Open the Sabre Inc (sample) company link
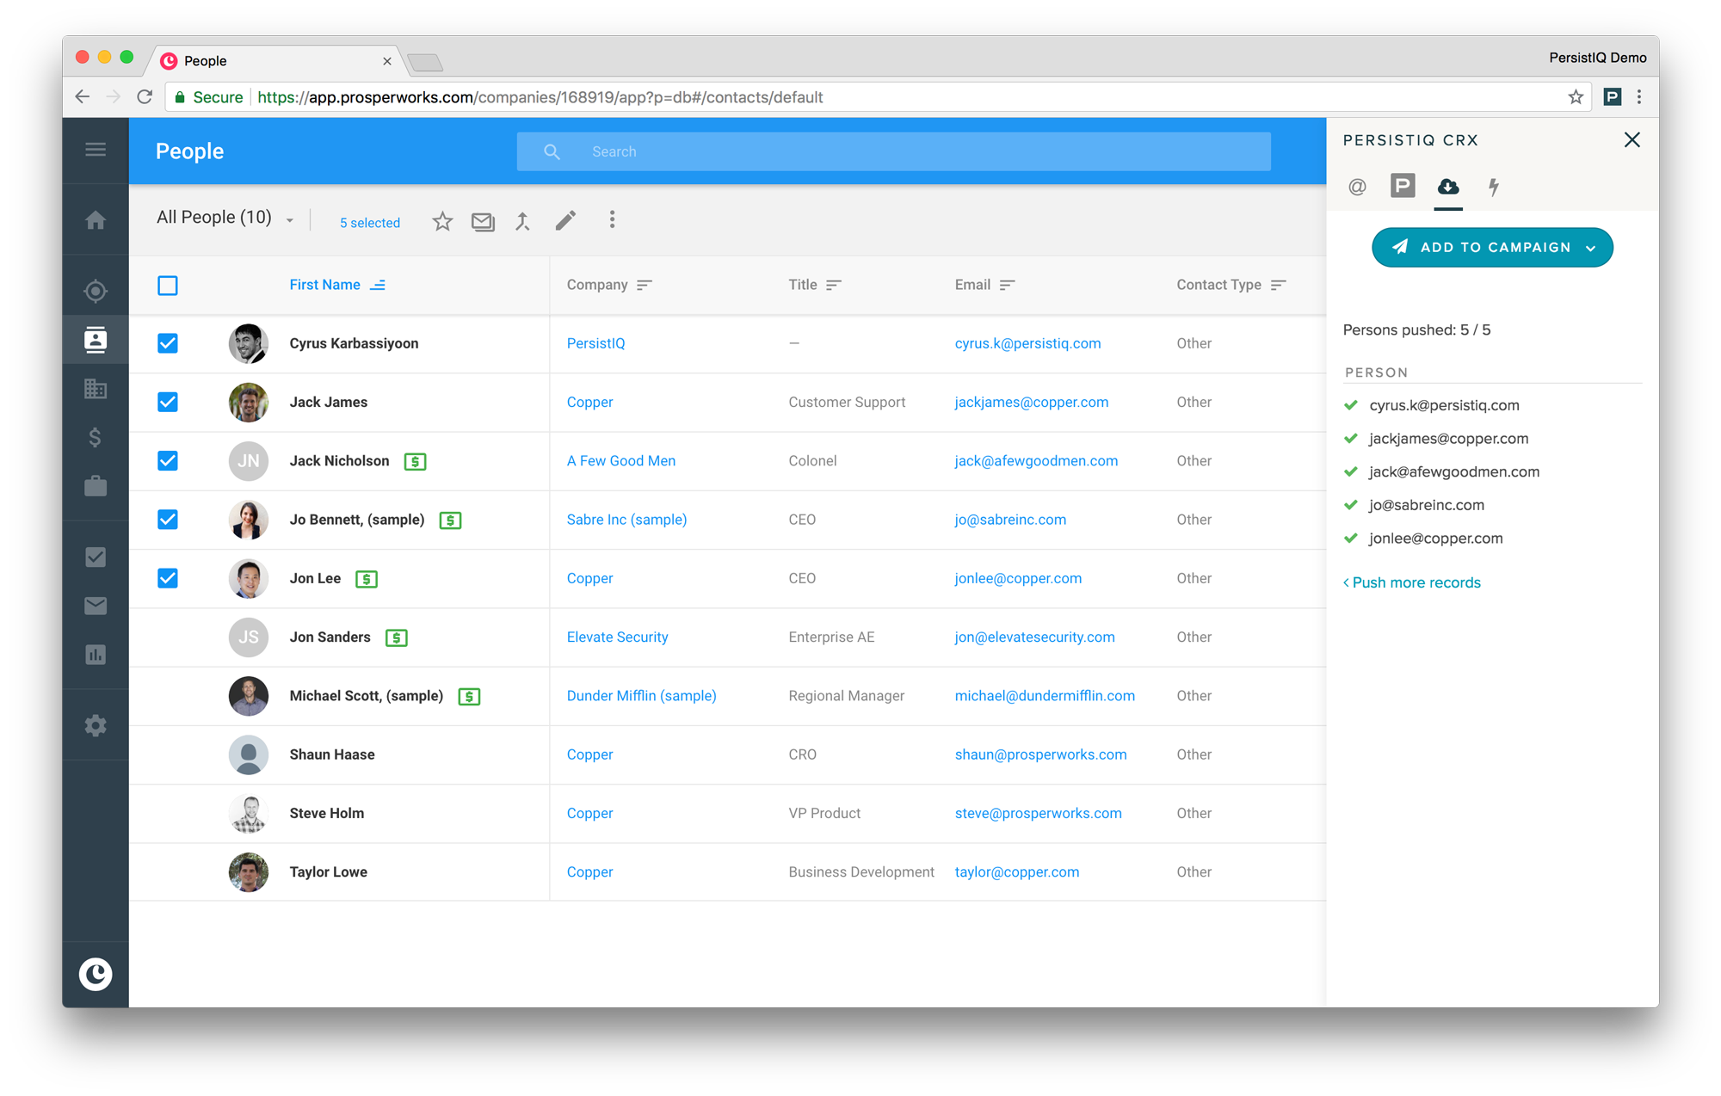1721x1096 pixels. click(626, 520)
